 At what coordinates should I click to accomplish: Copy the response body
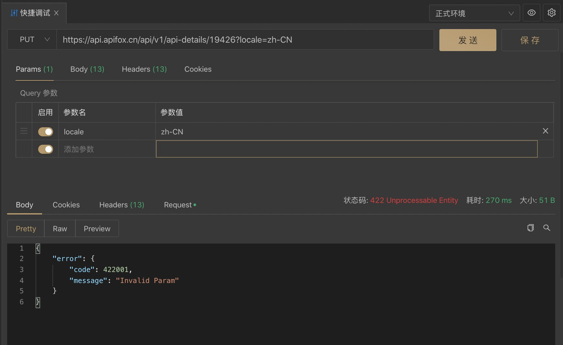tap(530, 228)
